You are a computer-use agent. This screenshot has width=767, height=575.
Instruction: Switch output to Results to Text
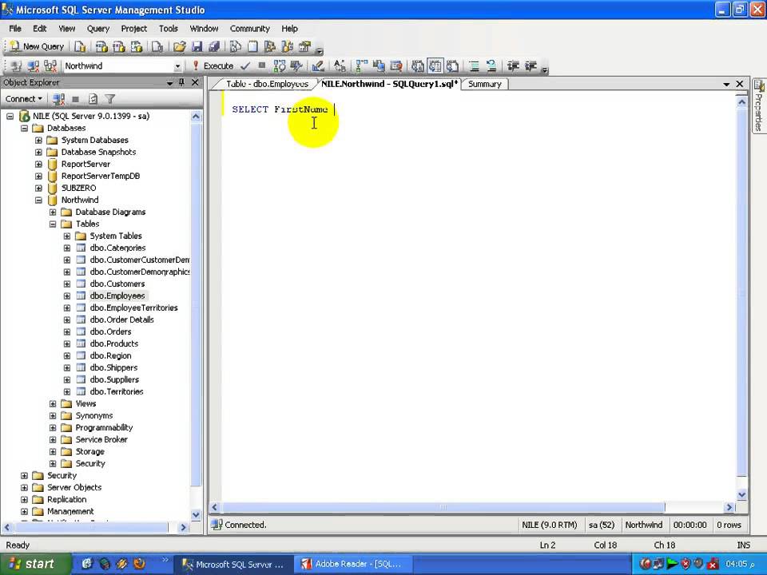point(417,65)
